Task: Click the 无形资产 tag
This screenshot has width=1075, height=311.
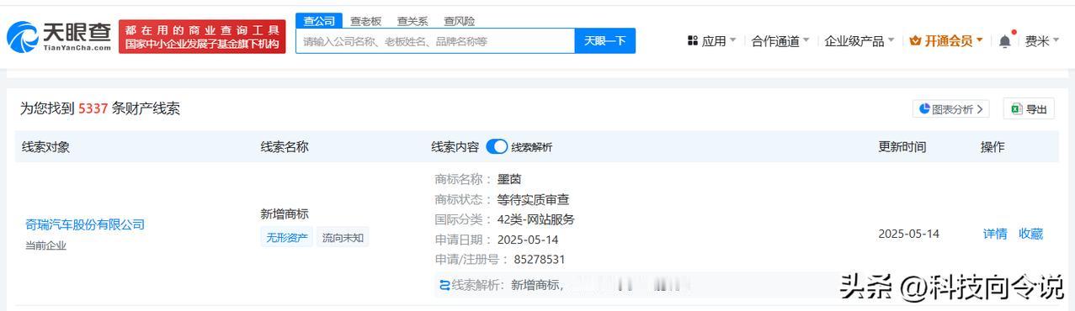Action: tap(287, 238)
